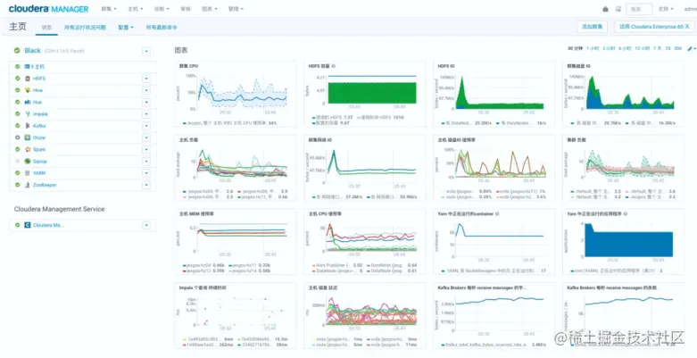Viewport: 697px width, 358px height.
Task: Click the Impala service logo icon
Action: pyautogui.click(x=28, y=114)
